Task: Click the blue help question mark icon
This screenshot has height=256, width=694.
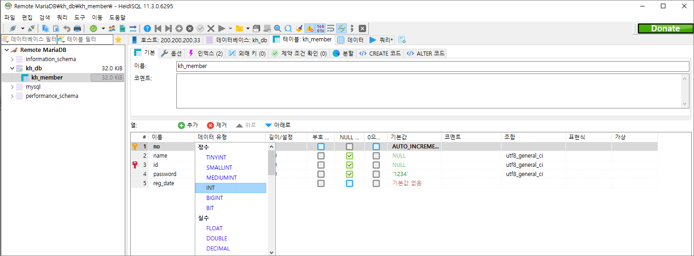Action: pyautogui.click(x=147, y=28)
